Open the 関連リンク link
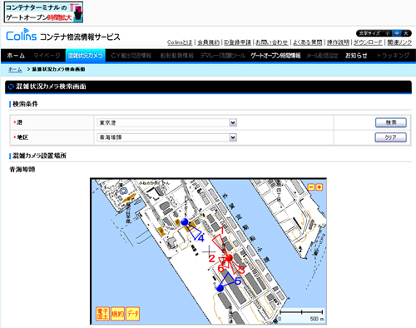Image resolution: width=416 pixels, height=328 pixels. click(x=399, y=42)
